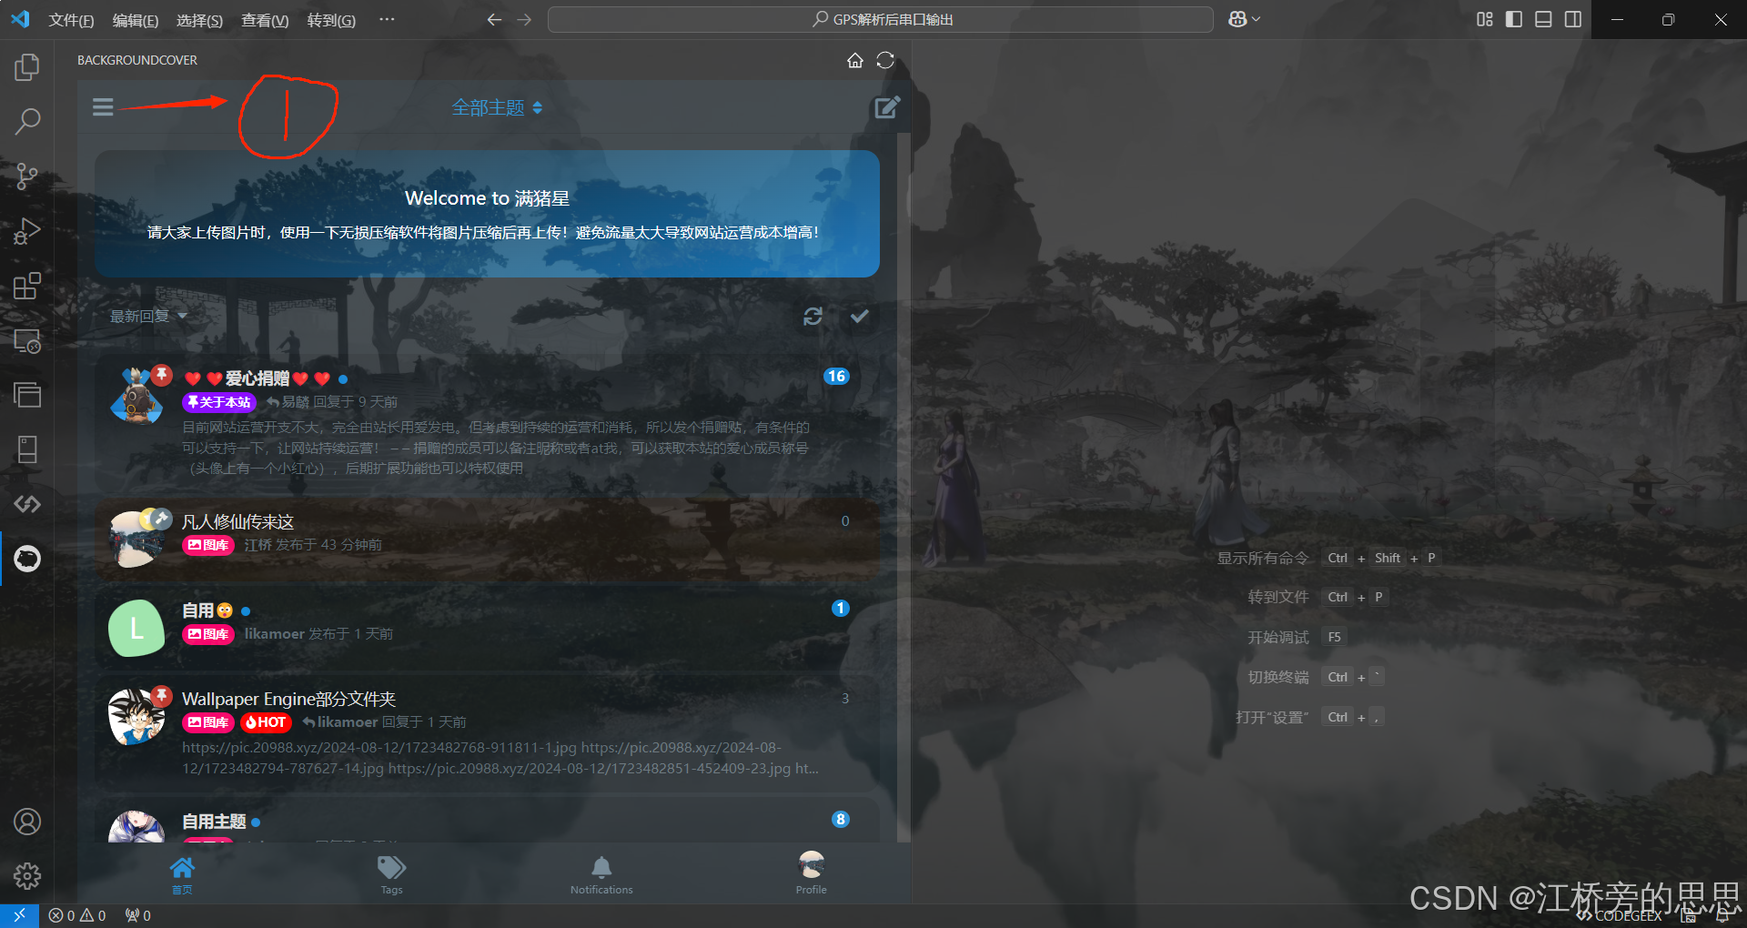Open the remote window status bar button
Image resolution: width=1747 pixels, height=928 pixels.
pos(19,915)
